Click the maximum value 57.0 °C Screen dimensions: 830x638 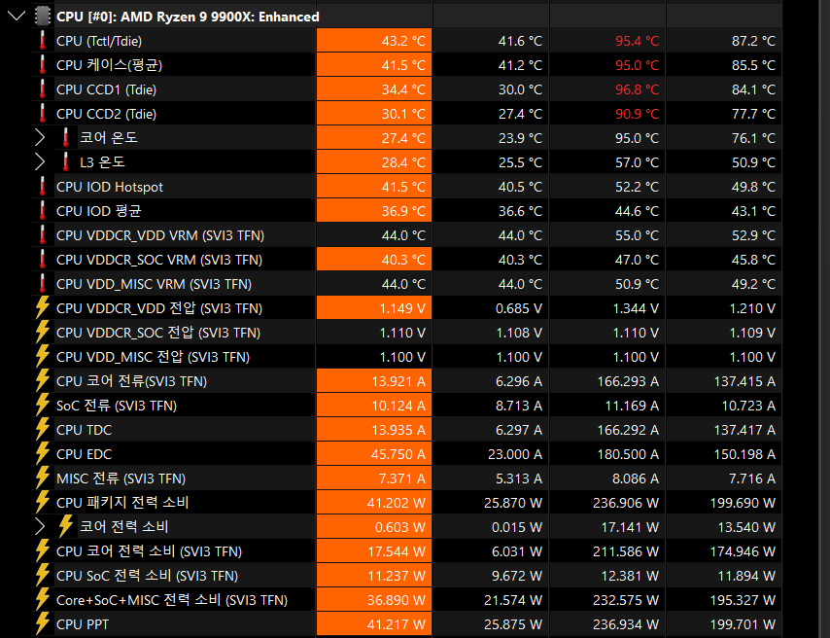[x=637, y=162]
